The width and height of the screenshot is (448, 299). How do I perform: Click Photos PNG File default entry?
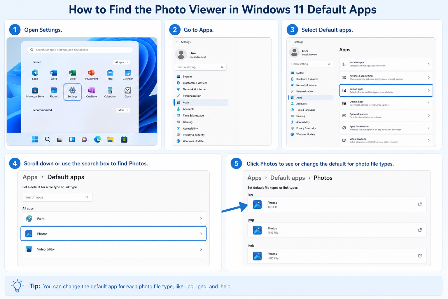337,230
